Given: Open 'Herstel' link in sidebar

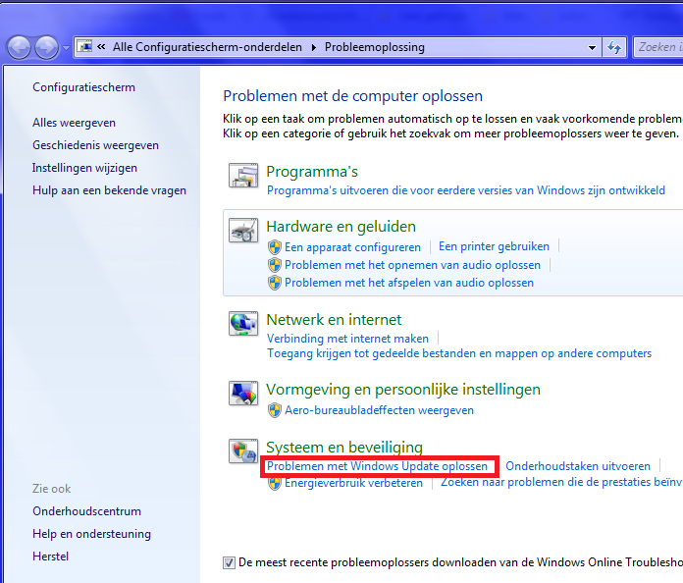Looking at the screenshot, I should 50,556.
